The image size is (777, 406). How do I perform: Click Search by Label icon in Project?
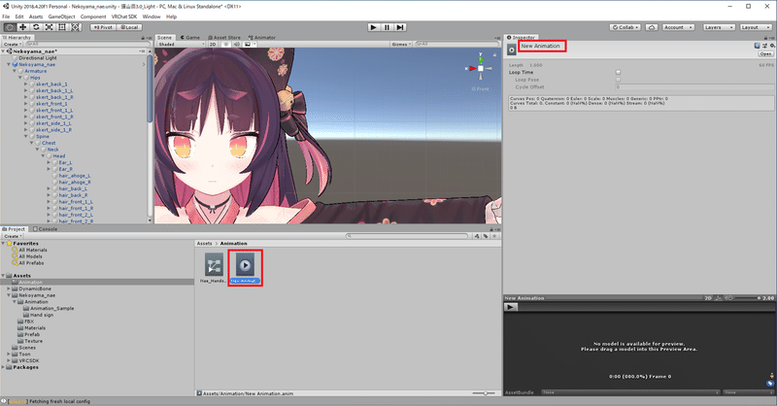(486, 236)
